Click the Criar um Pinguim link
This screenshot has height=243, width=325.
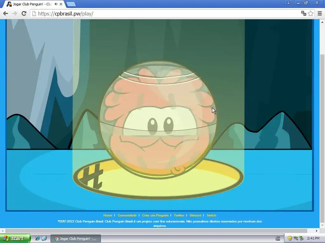[155, 215]
